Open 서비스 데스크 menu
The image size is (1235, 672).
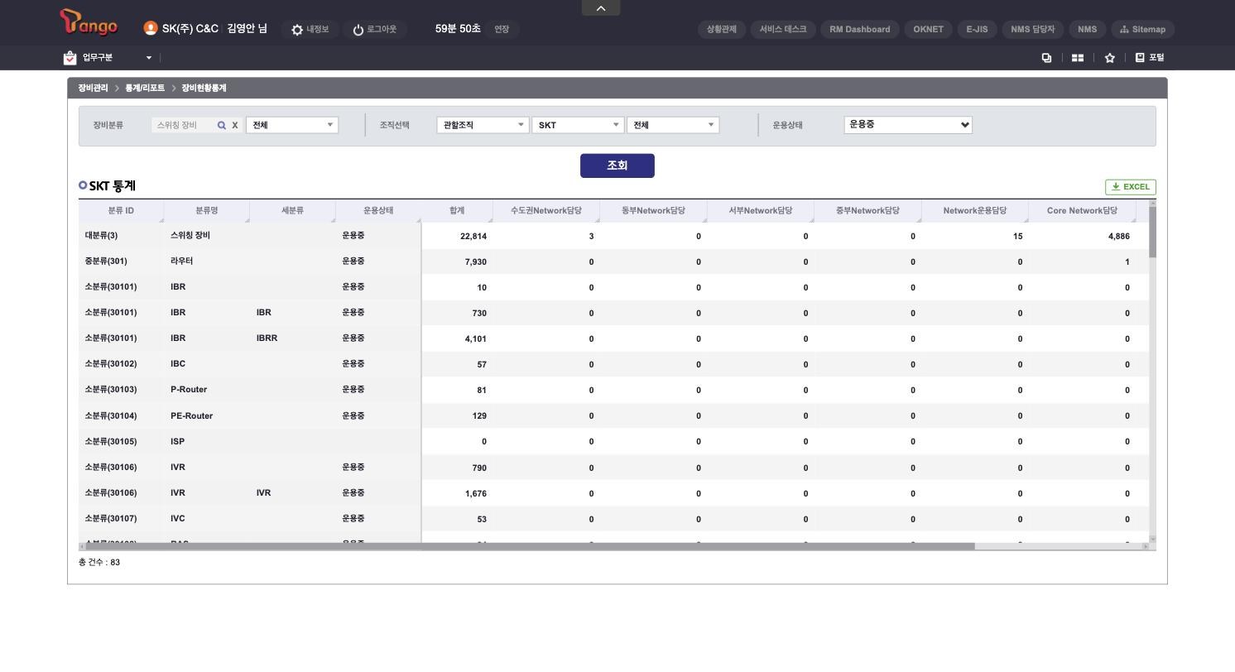pos(783,29)
